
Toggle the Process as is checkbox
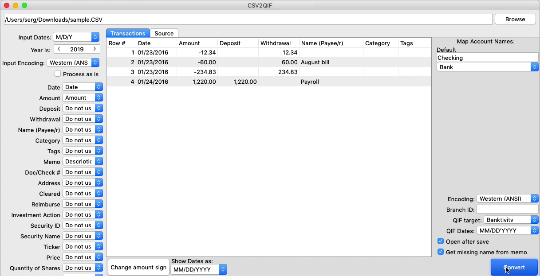pos(58,74)
